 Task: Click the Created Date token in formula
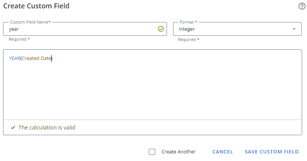pos(36,58)
